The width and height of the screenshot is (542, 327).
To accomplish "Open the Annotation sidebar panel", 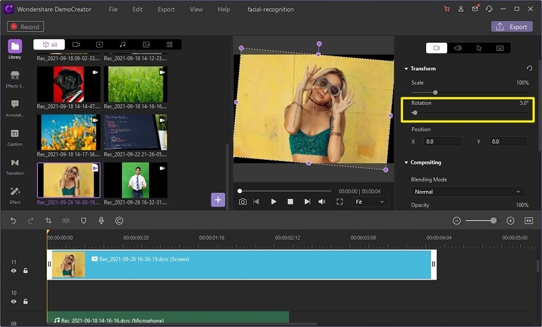I will pos(15,108).
